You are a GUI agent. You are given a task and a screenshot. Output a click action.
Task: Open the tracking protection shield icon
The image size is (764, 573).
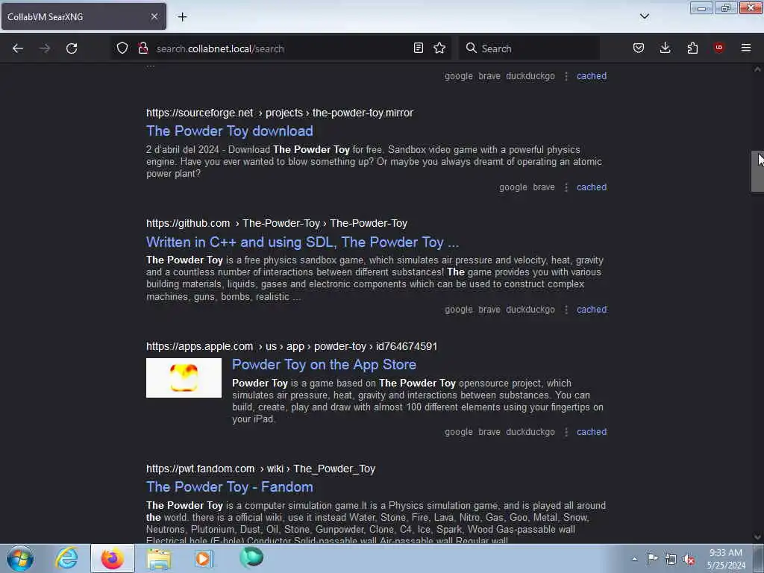coord(122,48)
